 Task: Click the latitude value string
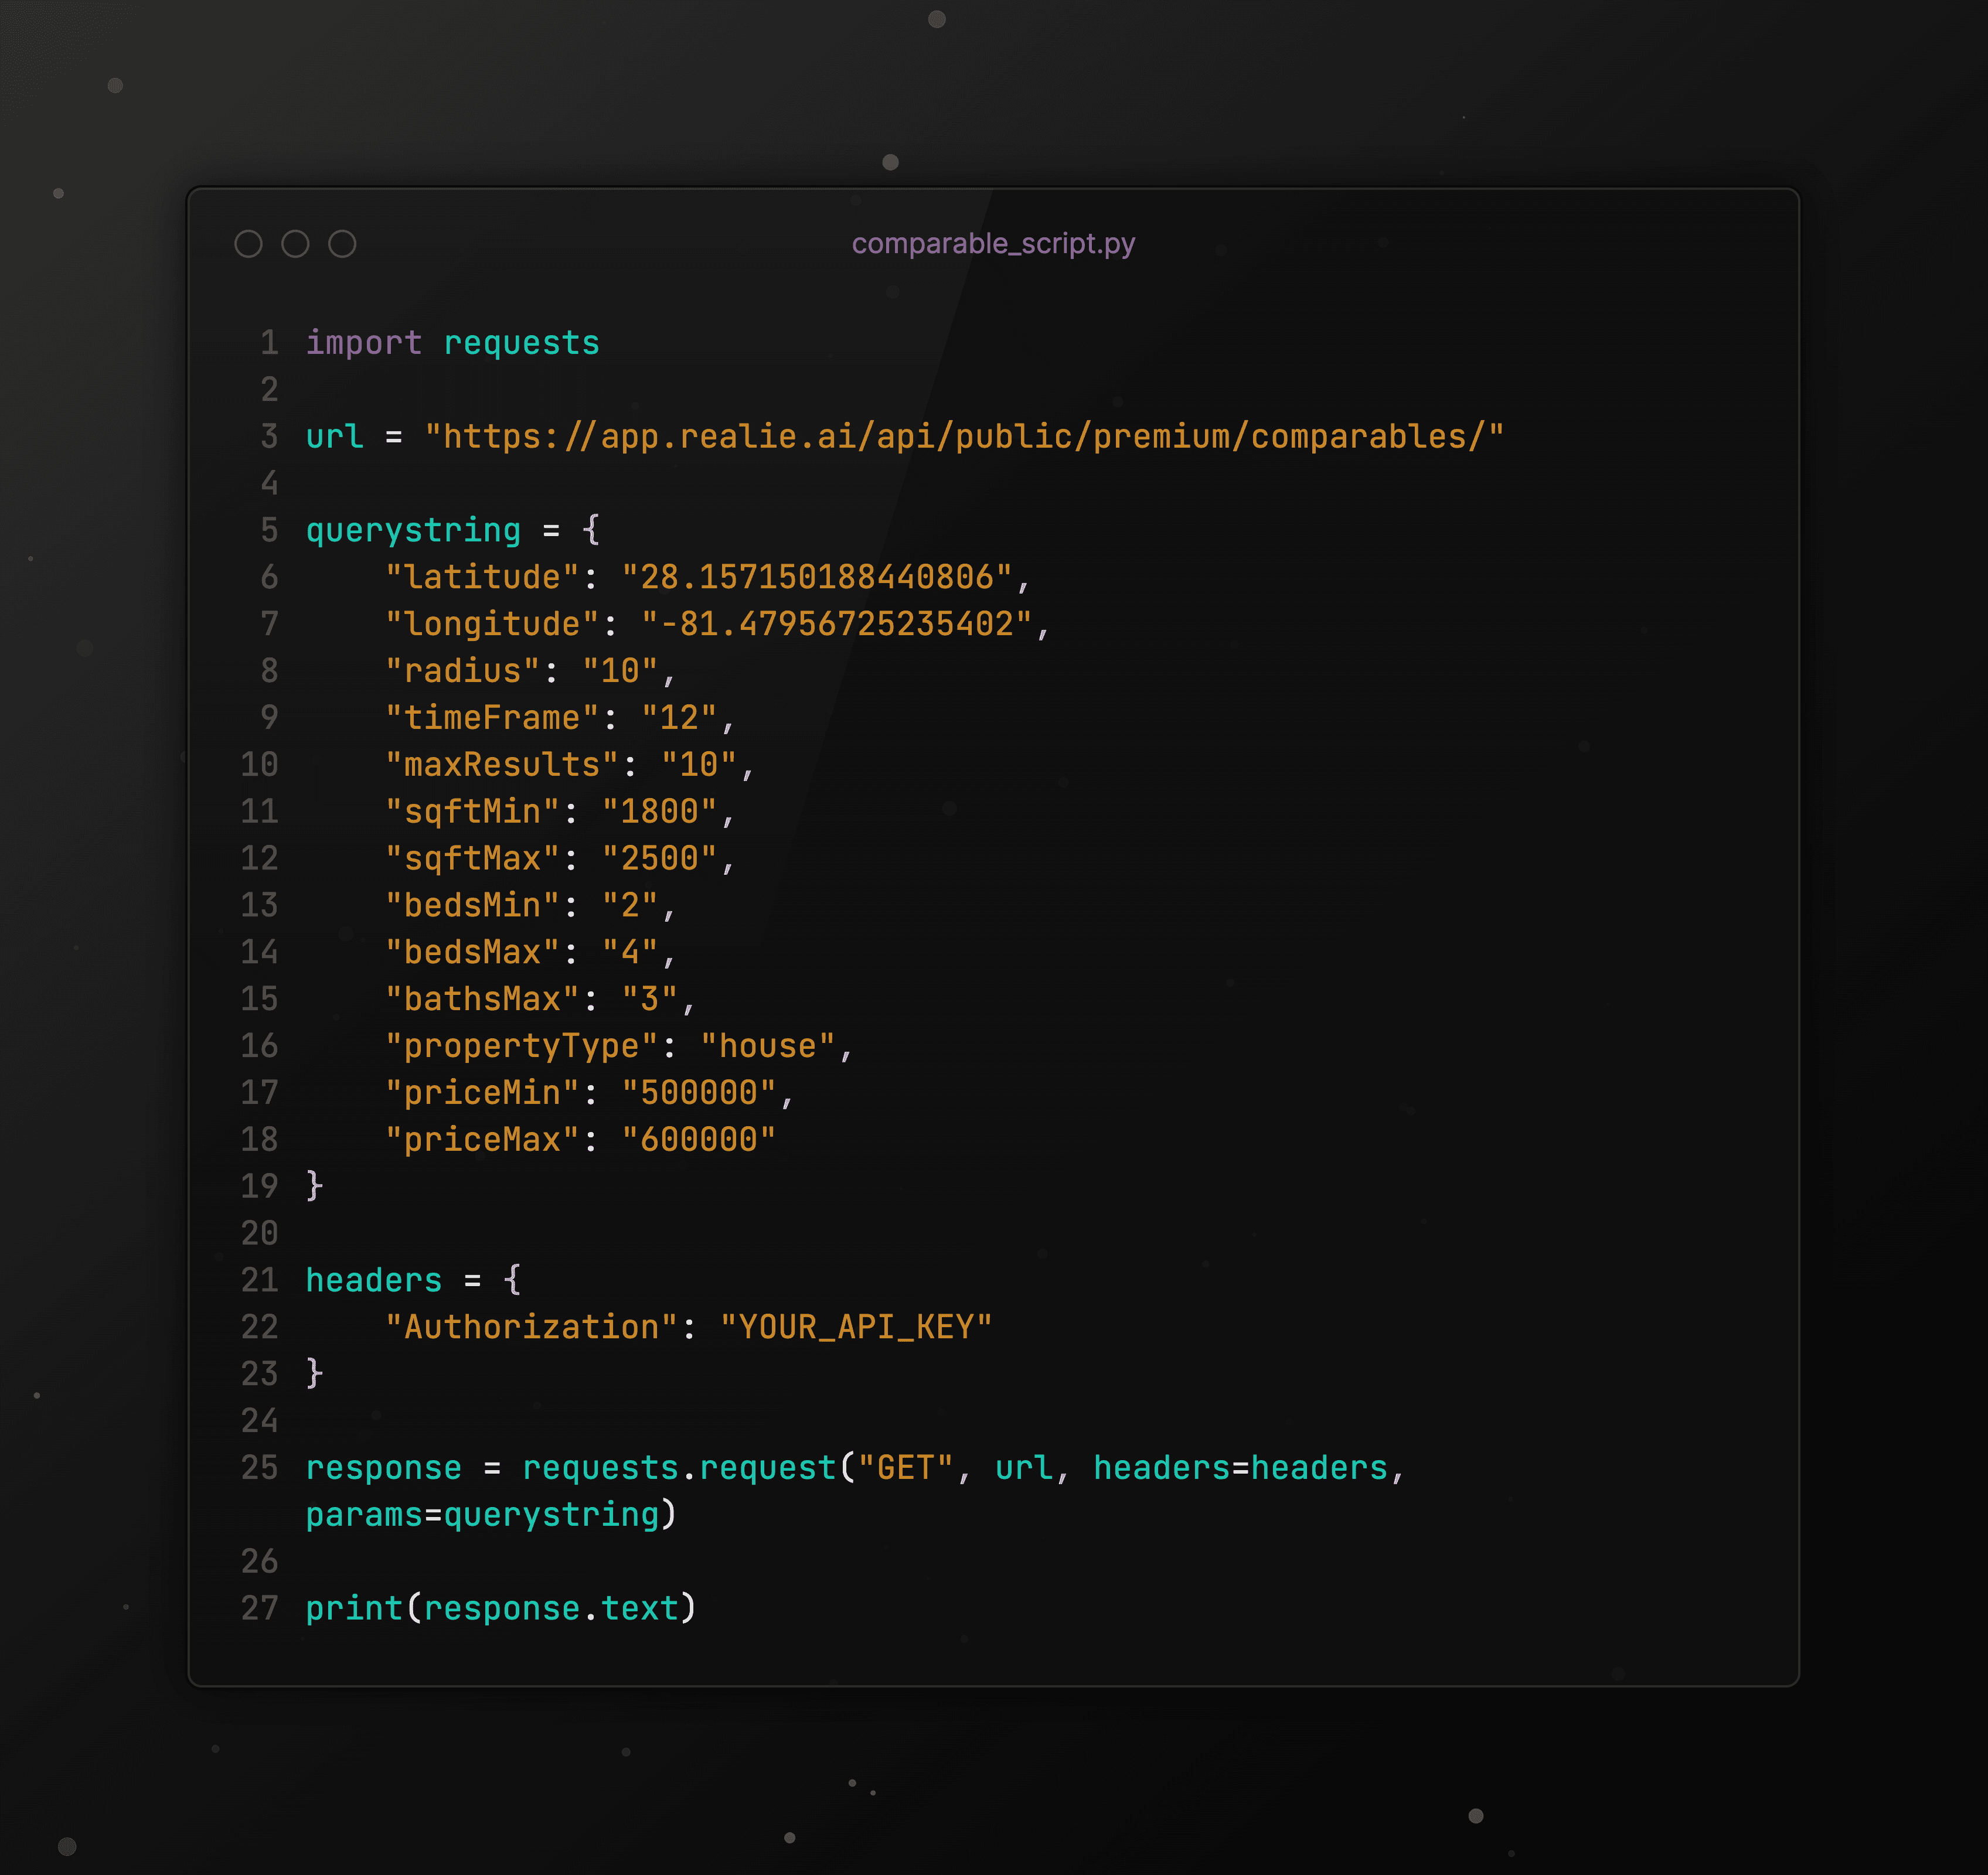click(816, 577)
